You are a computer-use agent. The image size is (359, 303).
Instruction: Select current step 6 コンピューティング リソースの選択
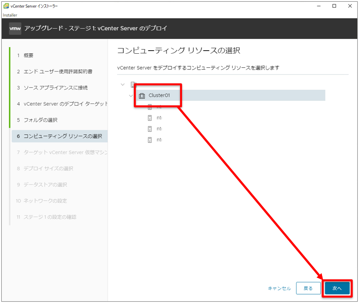pos(59,136)
